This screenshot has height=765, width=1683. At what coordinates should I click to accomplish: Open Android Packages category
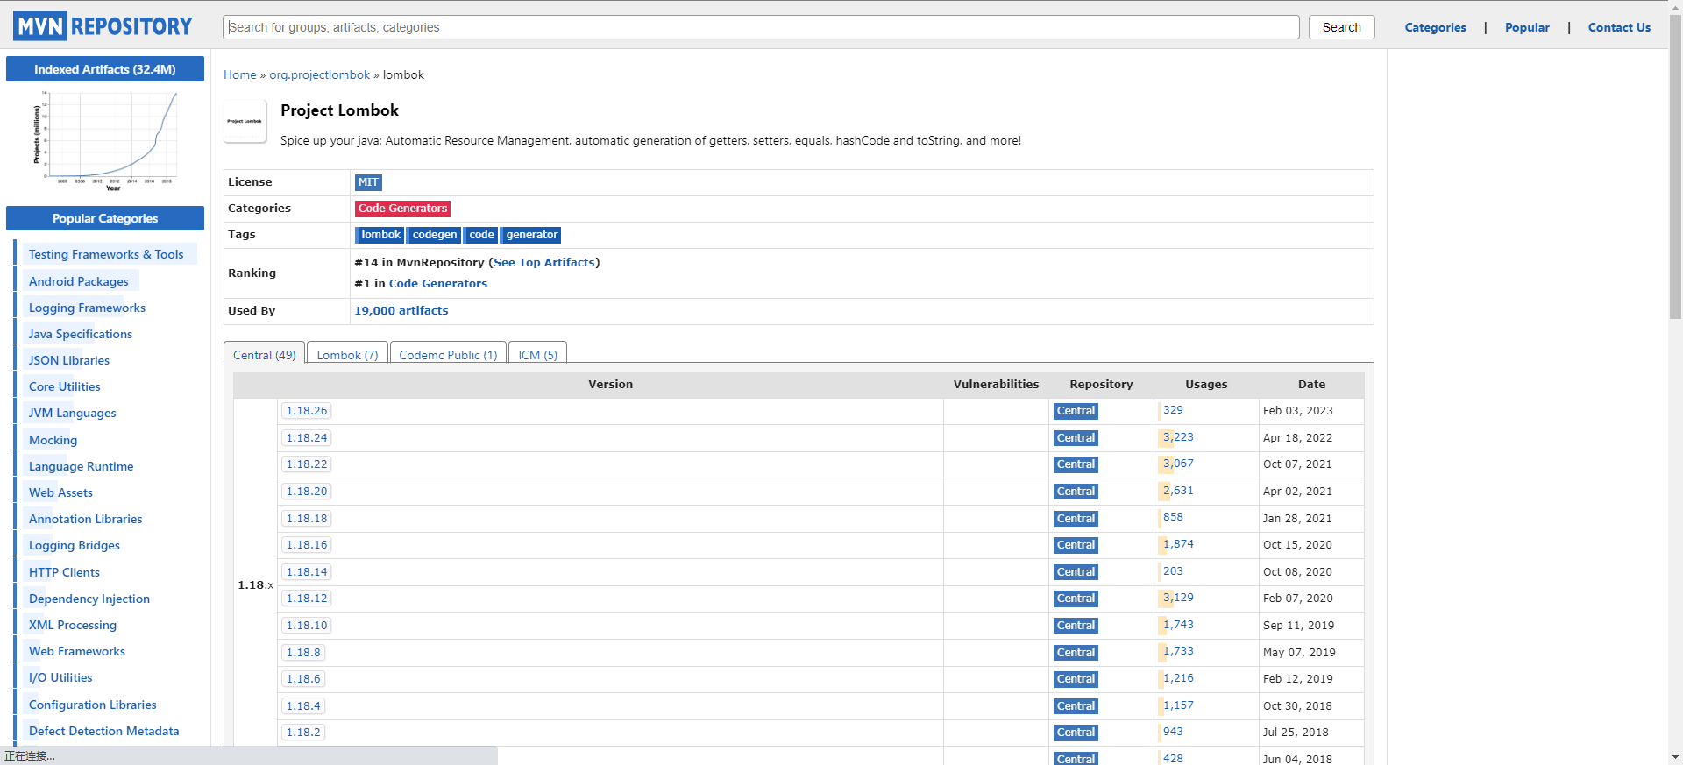tap(79, 281)
